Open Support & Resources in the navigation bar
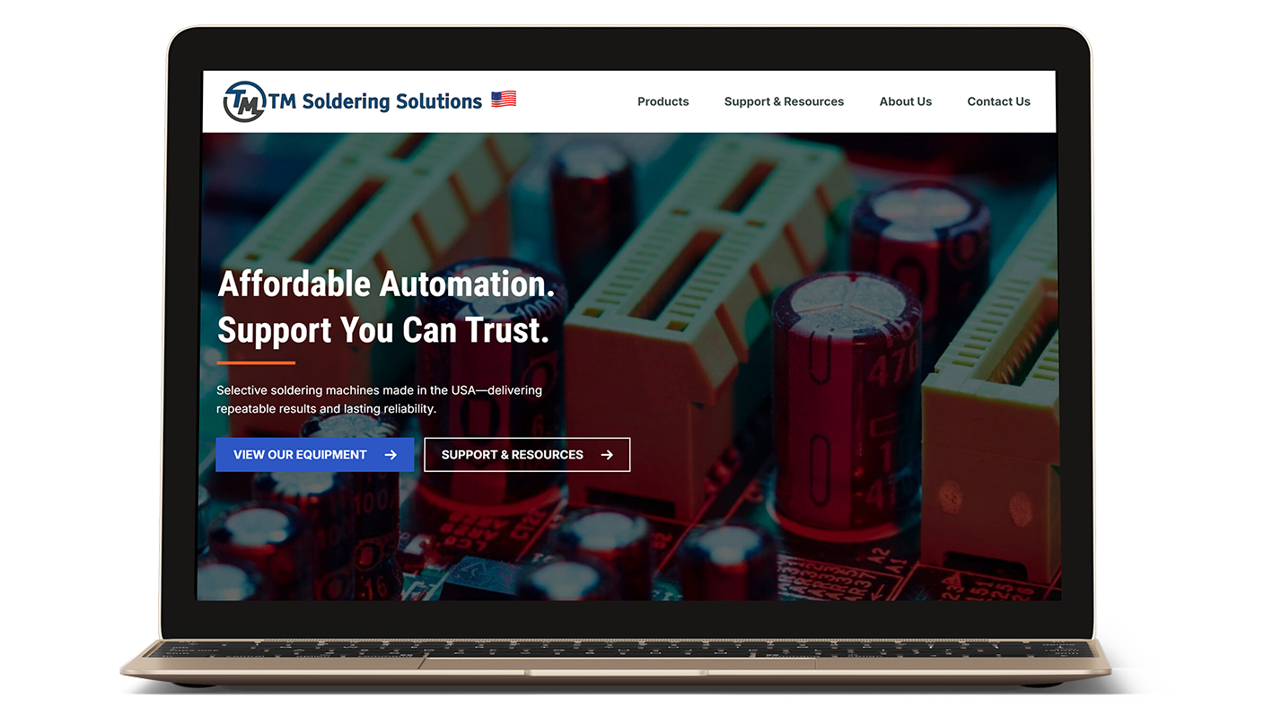The image size is (1282, 716). (784, 101)
